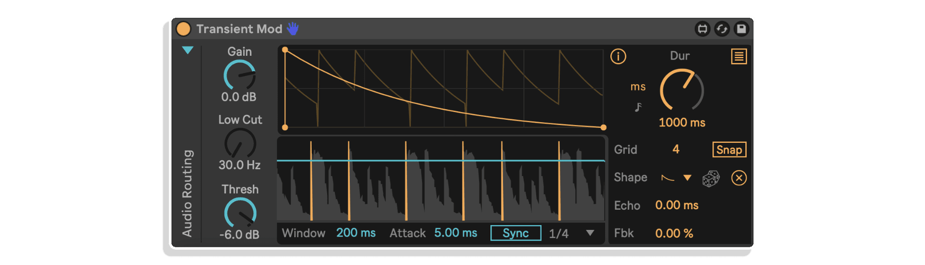Toggle the Snap button
The image size is (925, 265).
[x=729, y=150]
